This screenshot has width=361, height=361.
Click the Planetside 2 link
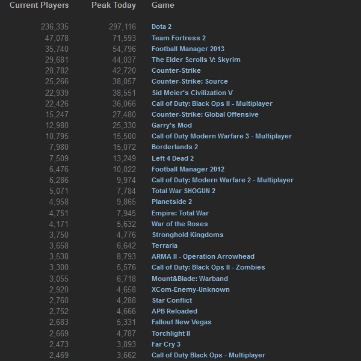coord(171,202)
